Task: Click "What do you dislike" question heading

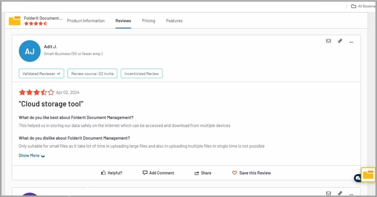Action: pos(74,138)
